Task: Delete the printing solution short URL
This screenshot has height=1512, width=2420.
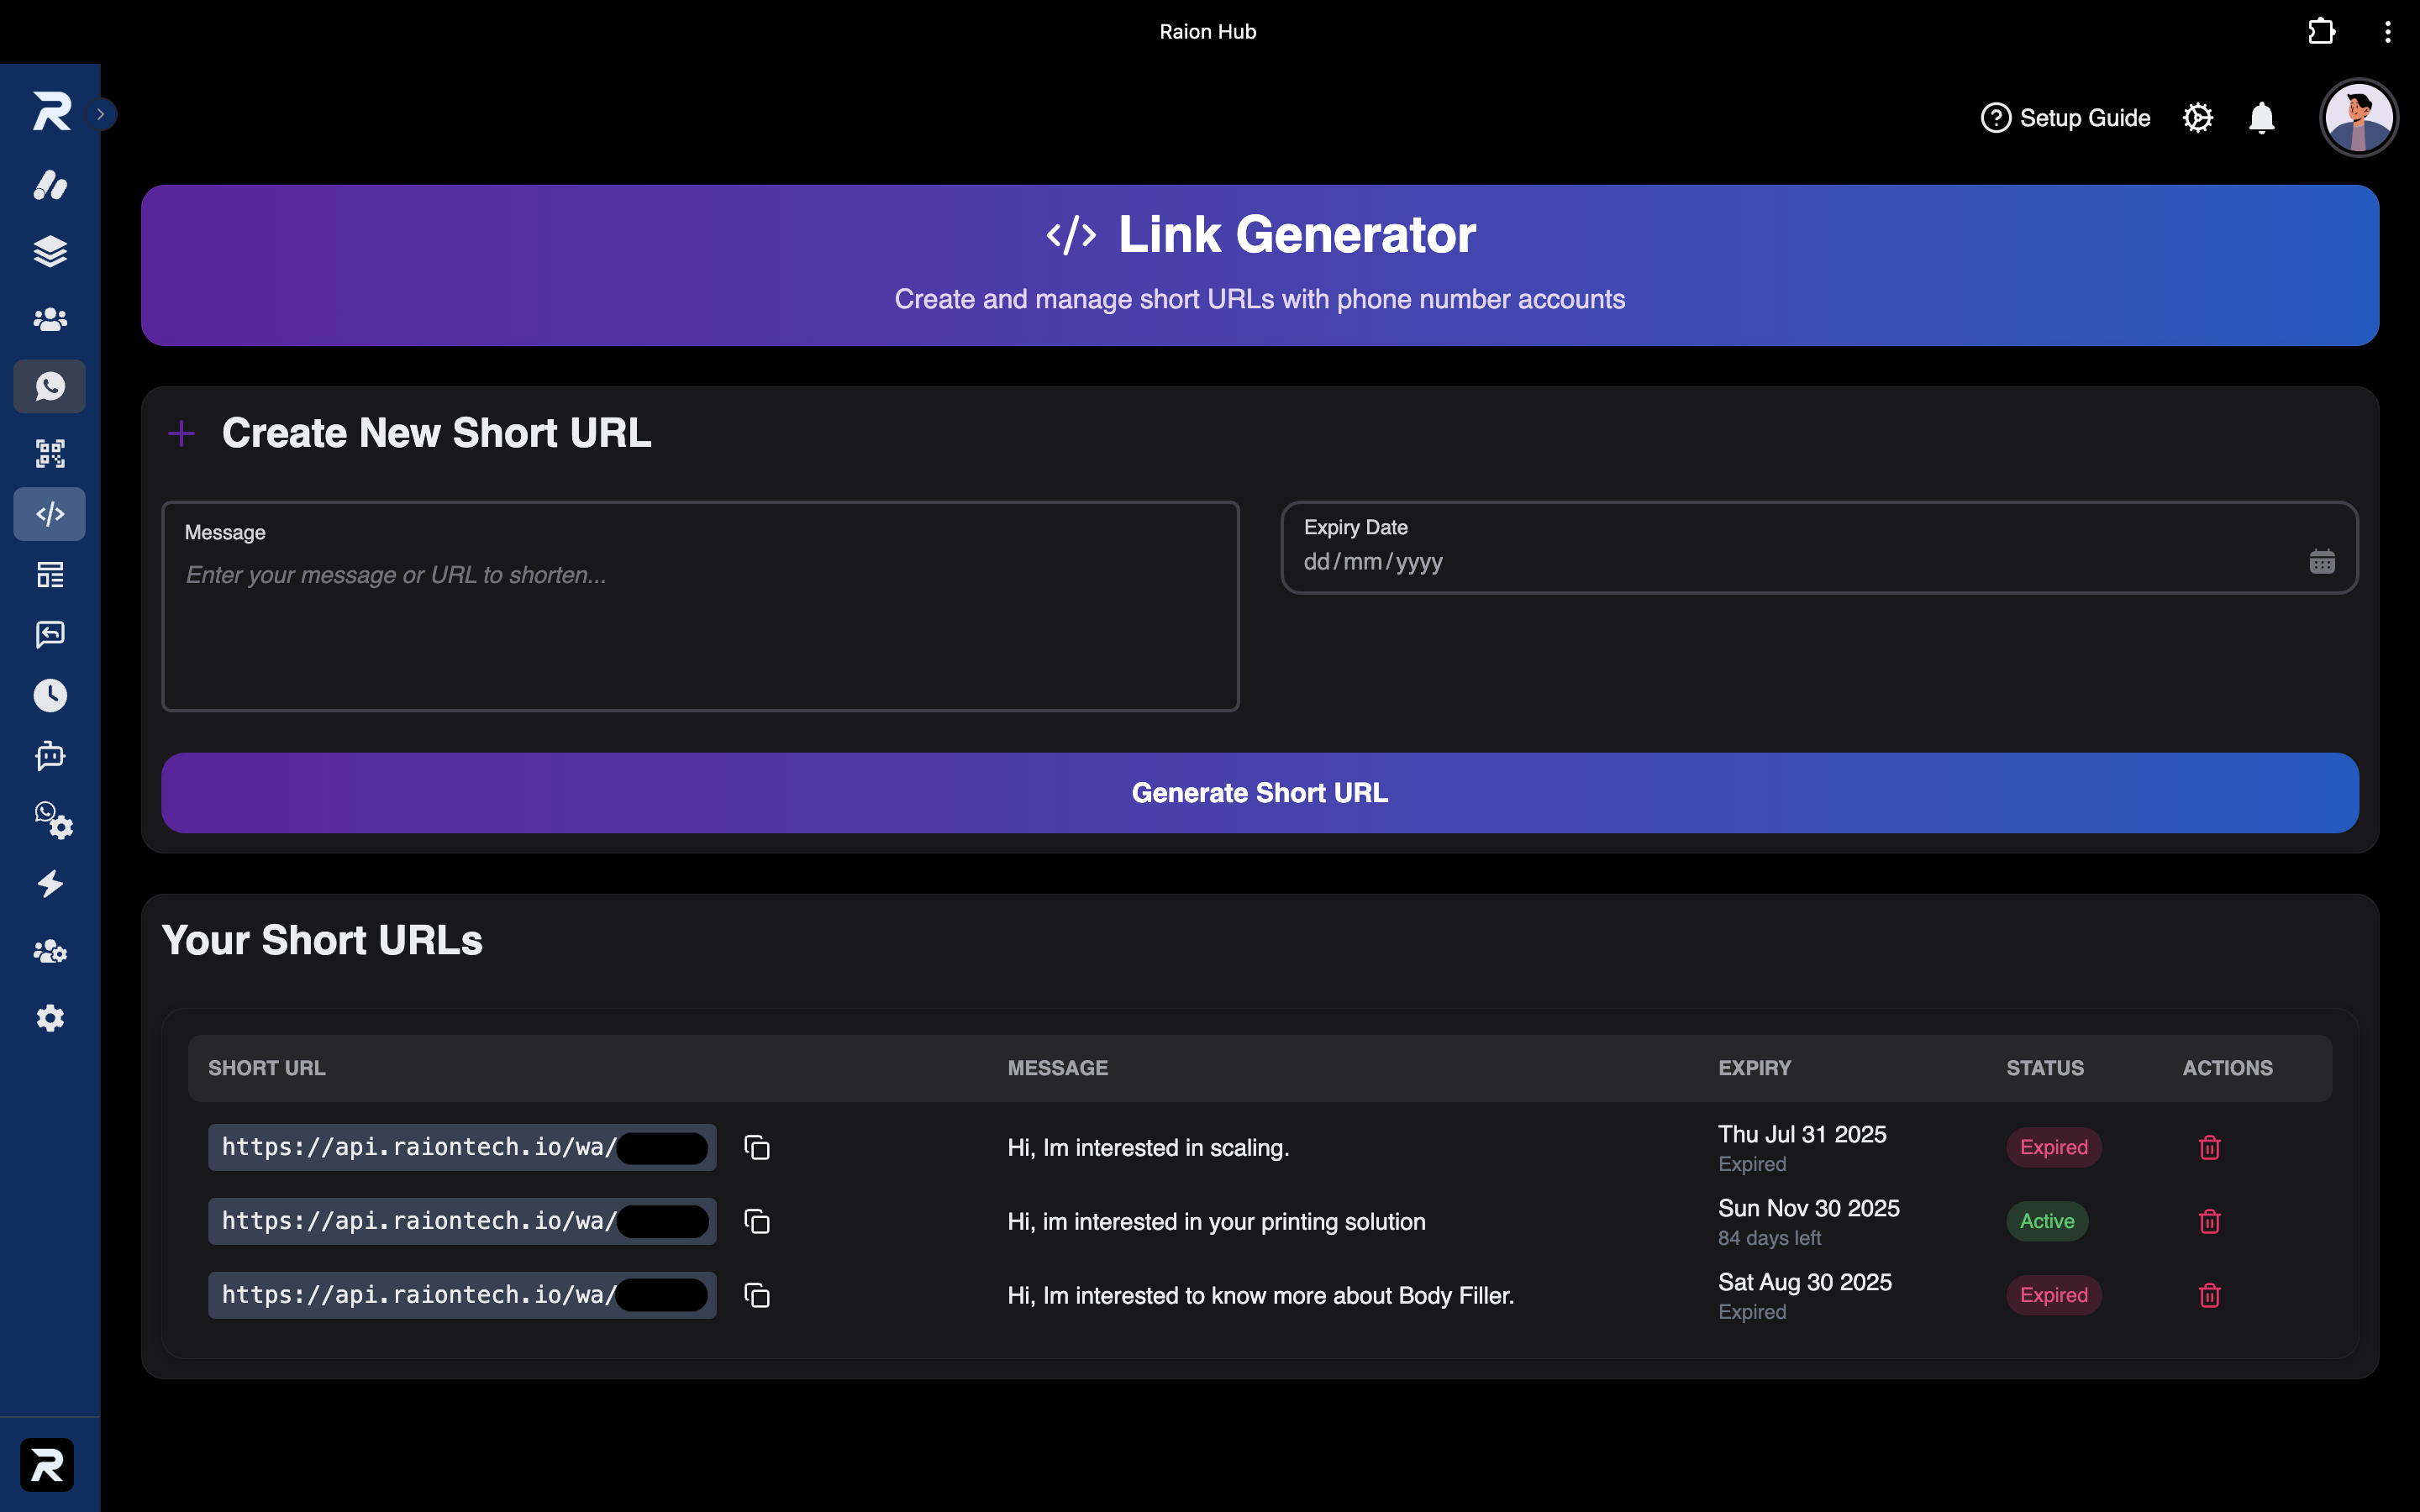Action: pyautogui.click(x=2210, y=1221)
